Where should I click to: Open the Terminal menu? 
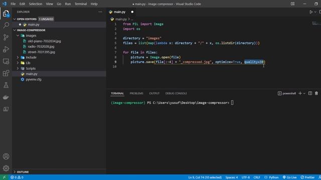tap(81, 4)
